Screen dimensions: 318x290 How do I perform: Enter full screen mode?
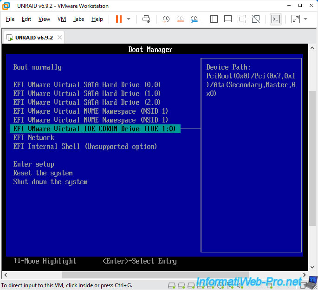click(x=241, y=19)
